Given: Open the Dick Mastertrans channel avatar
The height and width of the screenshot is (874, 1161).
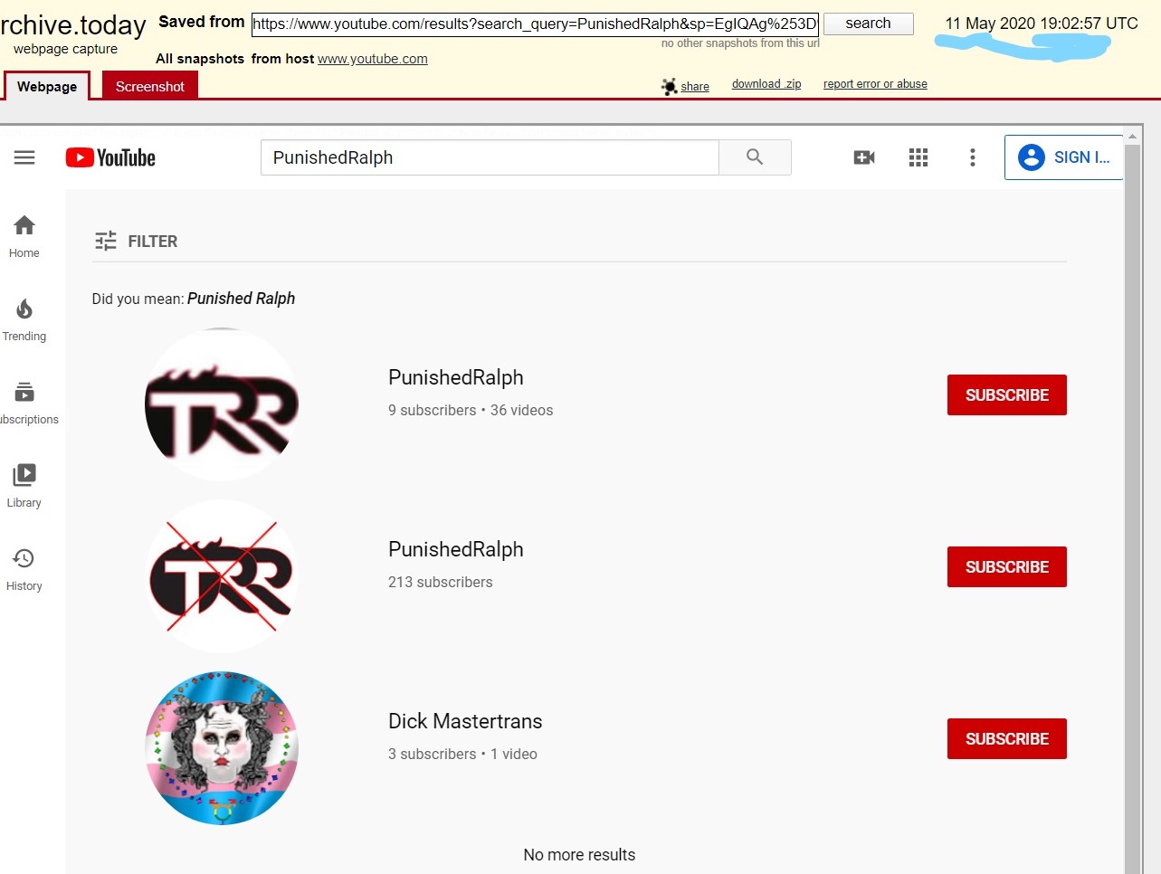Looking at the screenshot, I should point(222,748).
